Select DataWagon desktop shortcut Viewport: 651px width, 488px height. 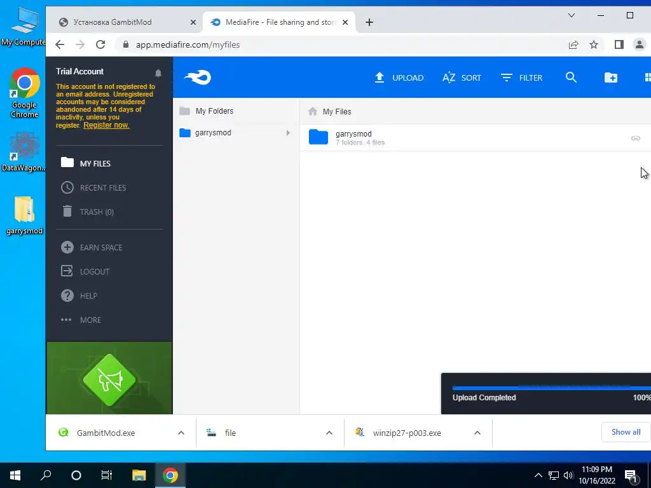pyautogui.click(x=24, y=151)
